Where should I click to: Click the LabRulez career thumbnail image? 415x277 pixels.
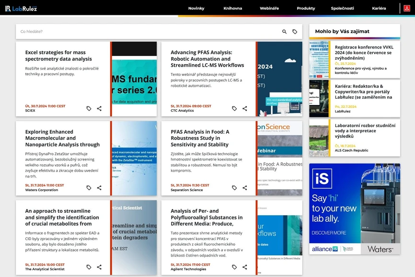coord(319,99)
